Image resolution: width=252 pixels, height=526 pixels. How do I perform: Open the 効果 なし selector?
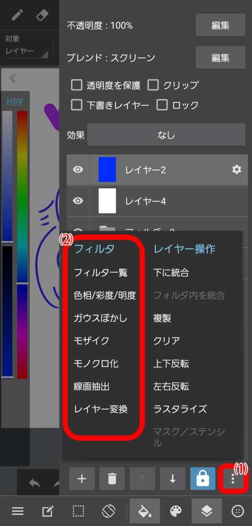point(166,135)
